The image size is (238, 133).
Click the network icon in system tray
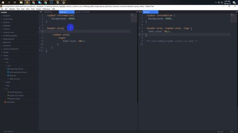(219, 3)
